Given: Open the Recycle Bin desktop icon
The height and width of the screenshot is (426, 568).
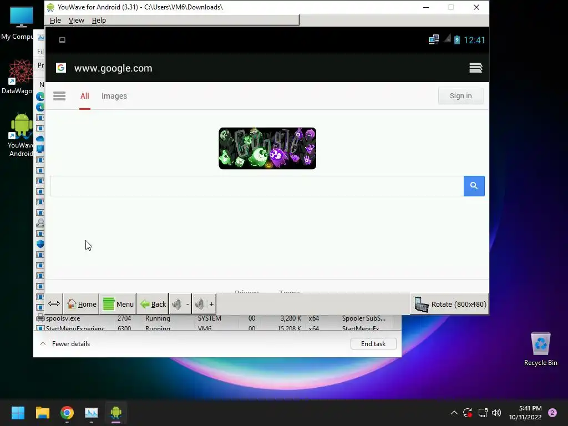Looking at the screenshot, I should click(x=540, y=349).
